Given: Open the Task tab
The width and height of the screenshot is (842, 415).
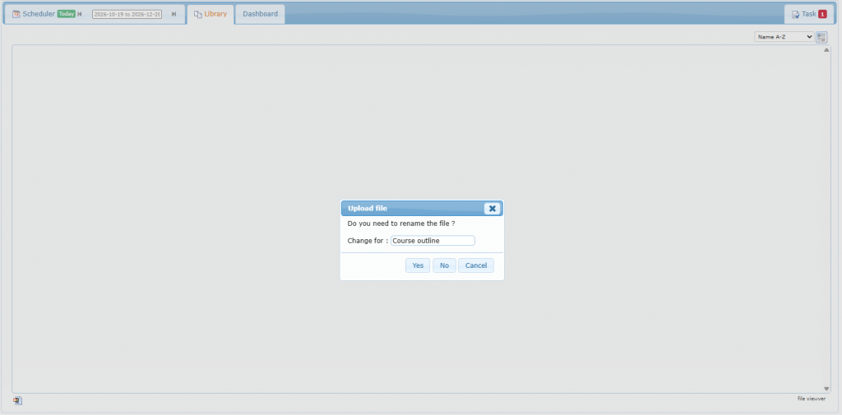Looking at the screenshot, I should pos(809,14).
